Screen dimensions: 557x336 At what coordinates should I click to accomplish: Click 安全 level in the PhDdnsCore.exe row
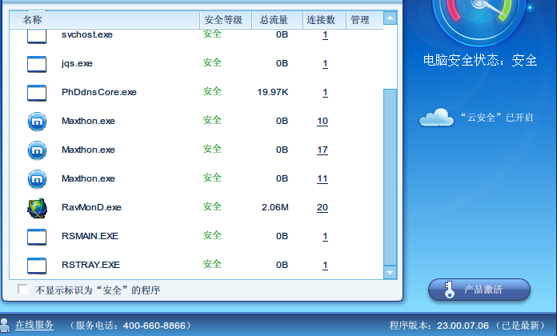212,91
